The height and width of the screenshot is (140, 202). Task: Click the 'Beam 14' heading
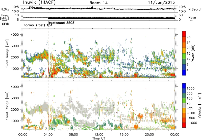tap(98, 3)
